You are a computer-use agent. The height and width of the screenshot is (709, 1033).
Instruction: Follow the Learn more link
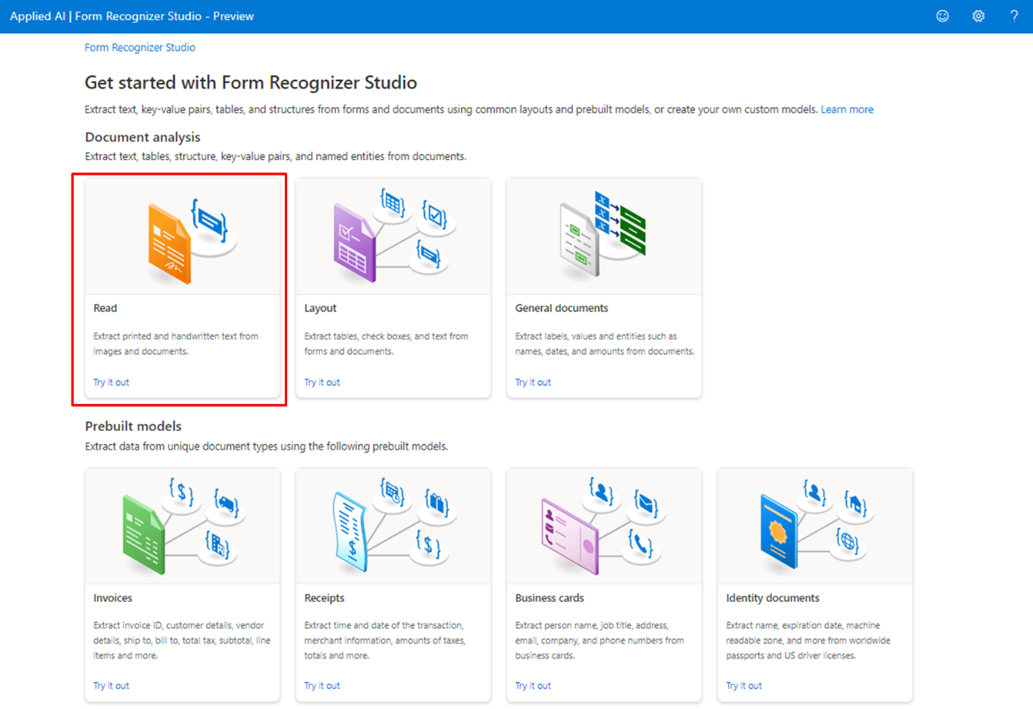pos(847,109)
